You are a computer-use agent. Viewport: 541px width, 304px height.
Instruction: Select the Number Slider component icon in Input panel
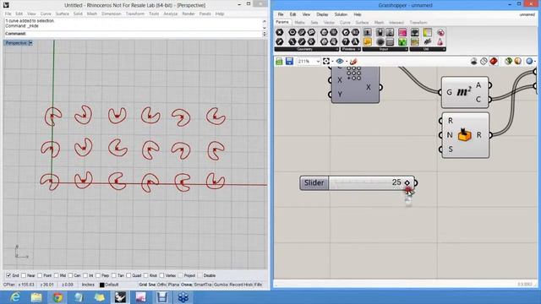(368, 32)
